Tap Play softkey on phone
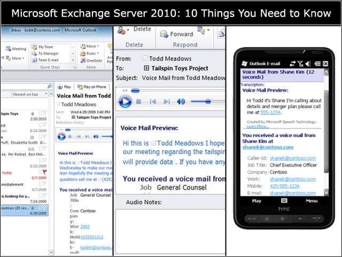Screen dimensions: 342x257 pos(256,201)
